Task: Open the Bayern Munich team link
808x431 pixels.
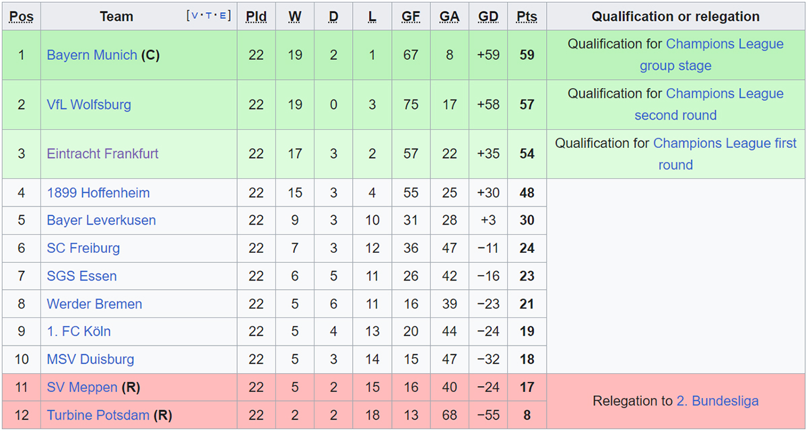Action: click(x=92, y=55)
